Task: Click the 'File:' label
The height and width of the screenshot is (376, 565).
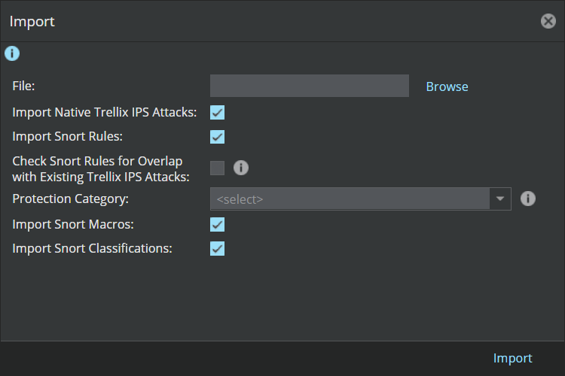Action: pos(23,86)
